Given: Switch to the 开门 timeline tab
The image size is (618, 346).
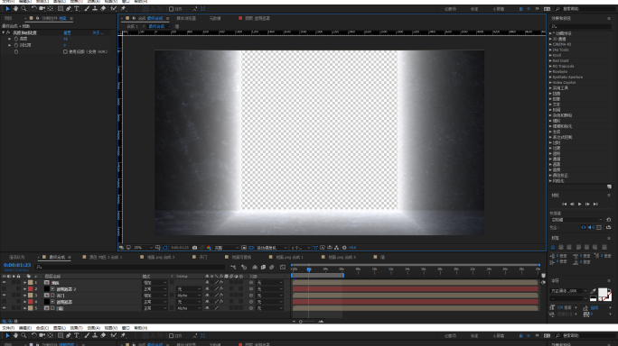Looking at the screenshot, I should pyautogui.click(x=203, y=257).
